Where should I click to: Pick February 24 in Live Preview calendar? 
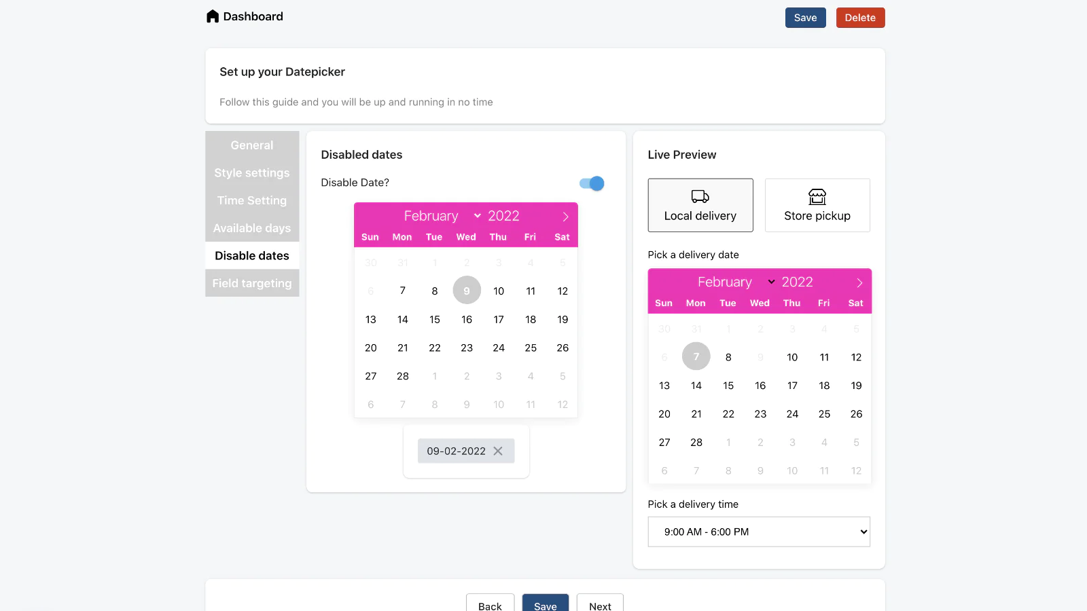point(792,413)
